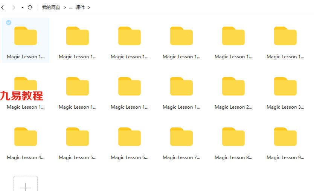Open the Magic Lesson 2... folder icon

click(x=233, y=86)
